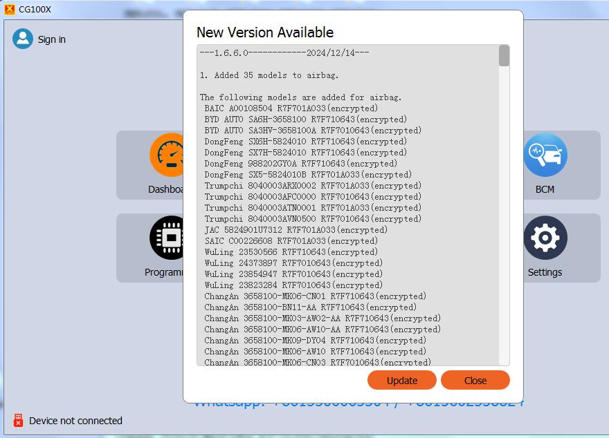The height and width of the screenshot is (438, 609).
Task: Click the JAC 5824901U7312 entry
Action: coord(296,230)
